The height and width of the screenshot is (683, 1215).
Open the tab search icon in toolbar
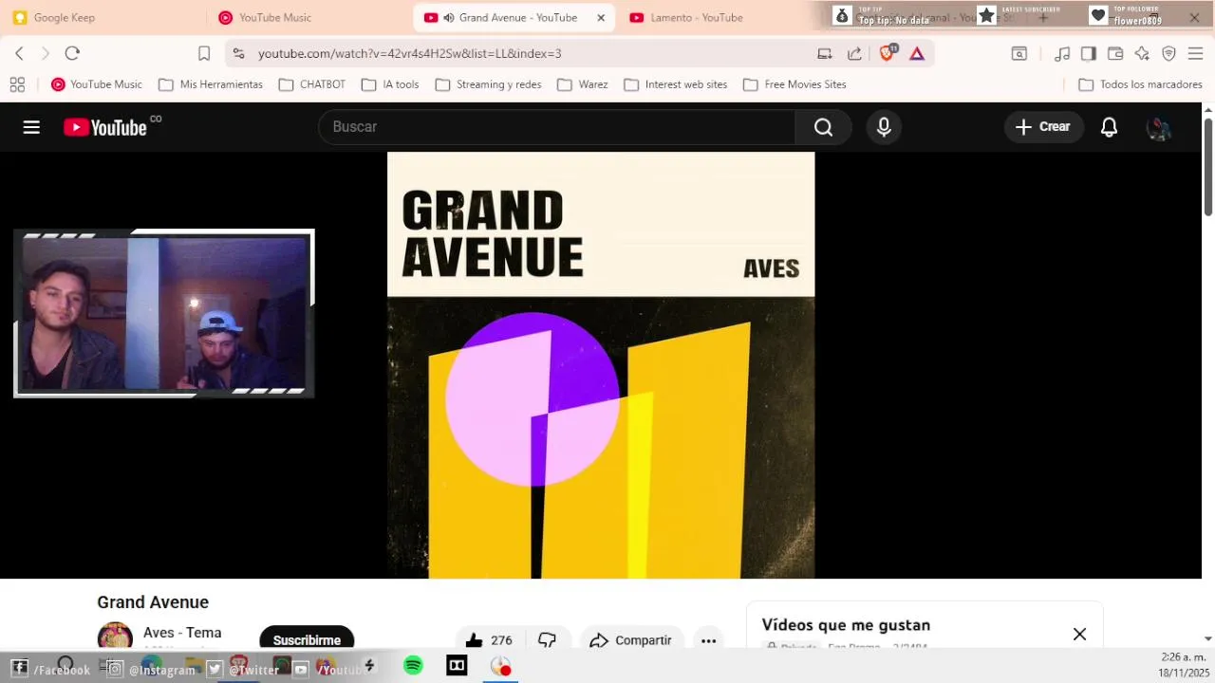tap(1019, 53)
